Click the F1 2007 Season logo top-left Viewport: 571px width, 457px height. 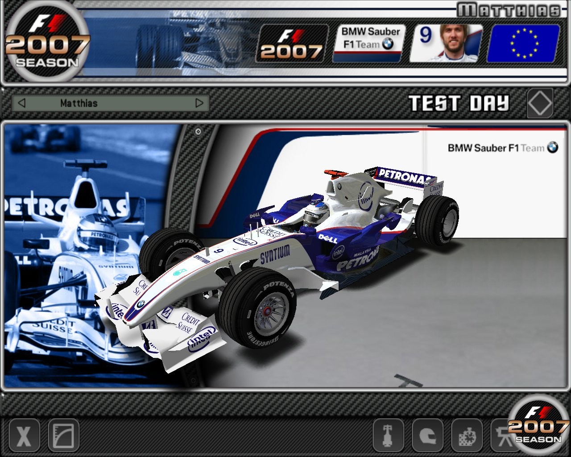click(x=47, y=42)
